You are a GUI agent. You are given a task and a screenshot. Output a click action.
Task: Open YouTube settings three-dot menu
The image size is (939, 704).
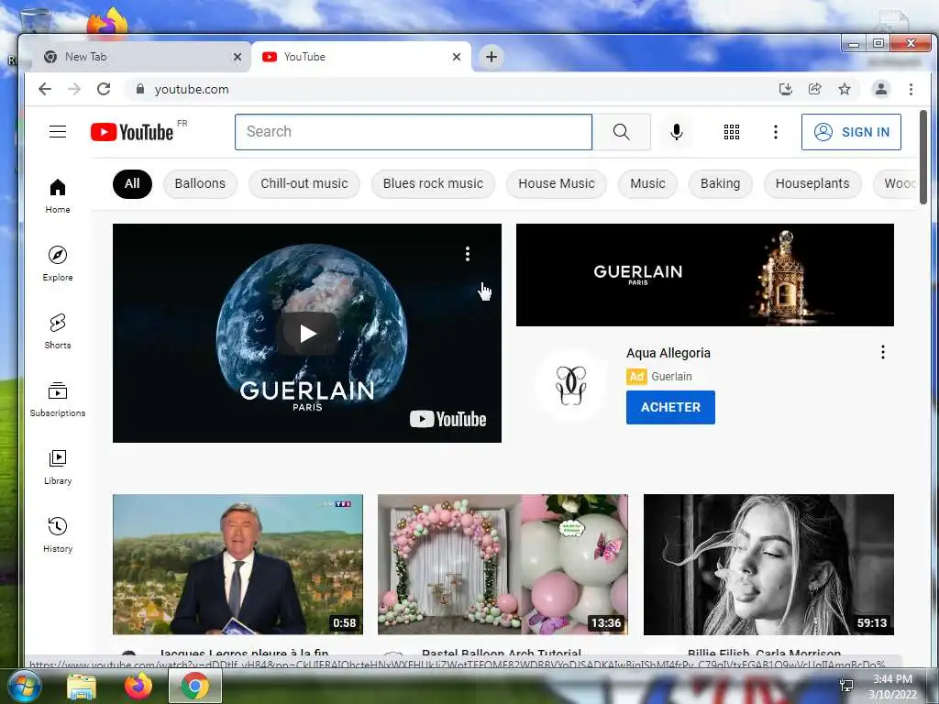pos(776,132)
